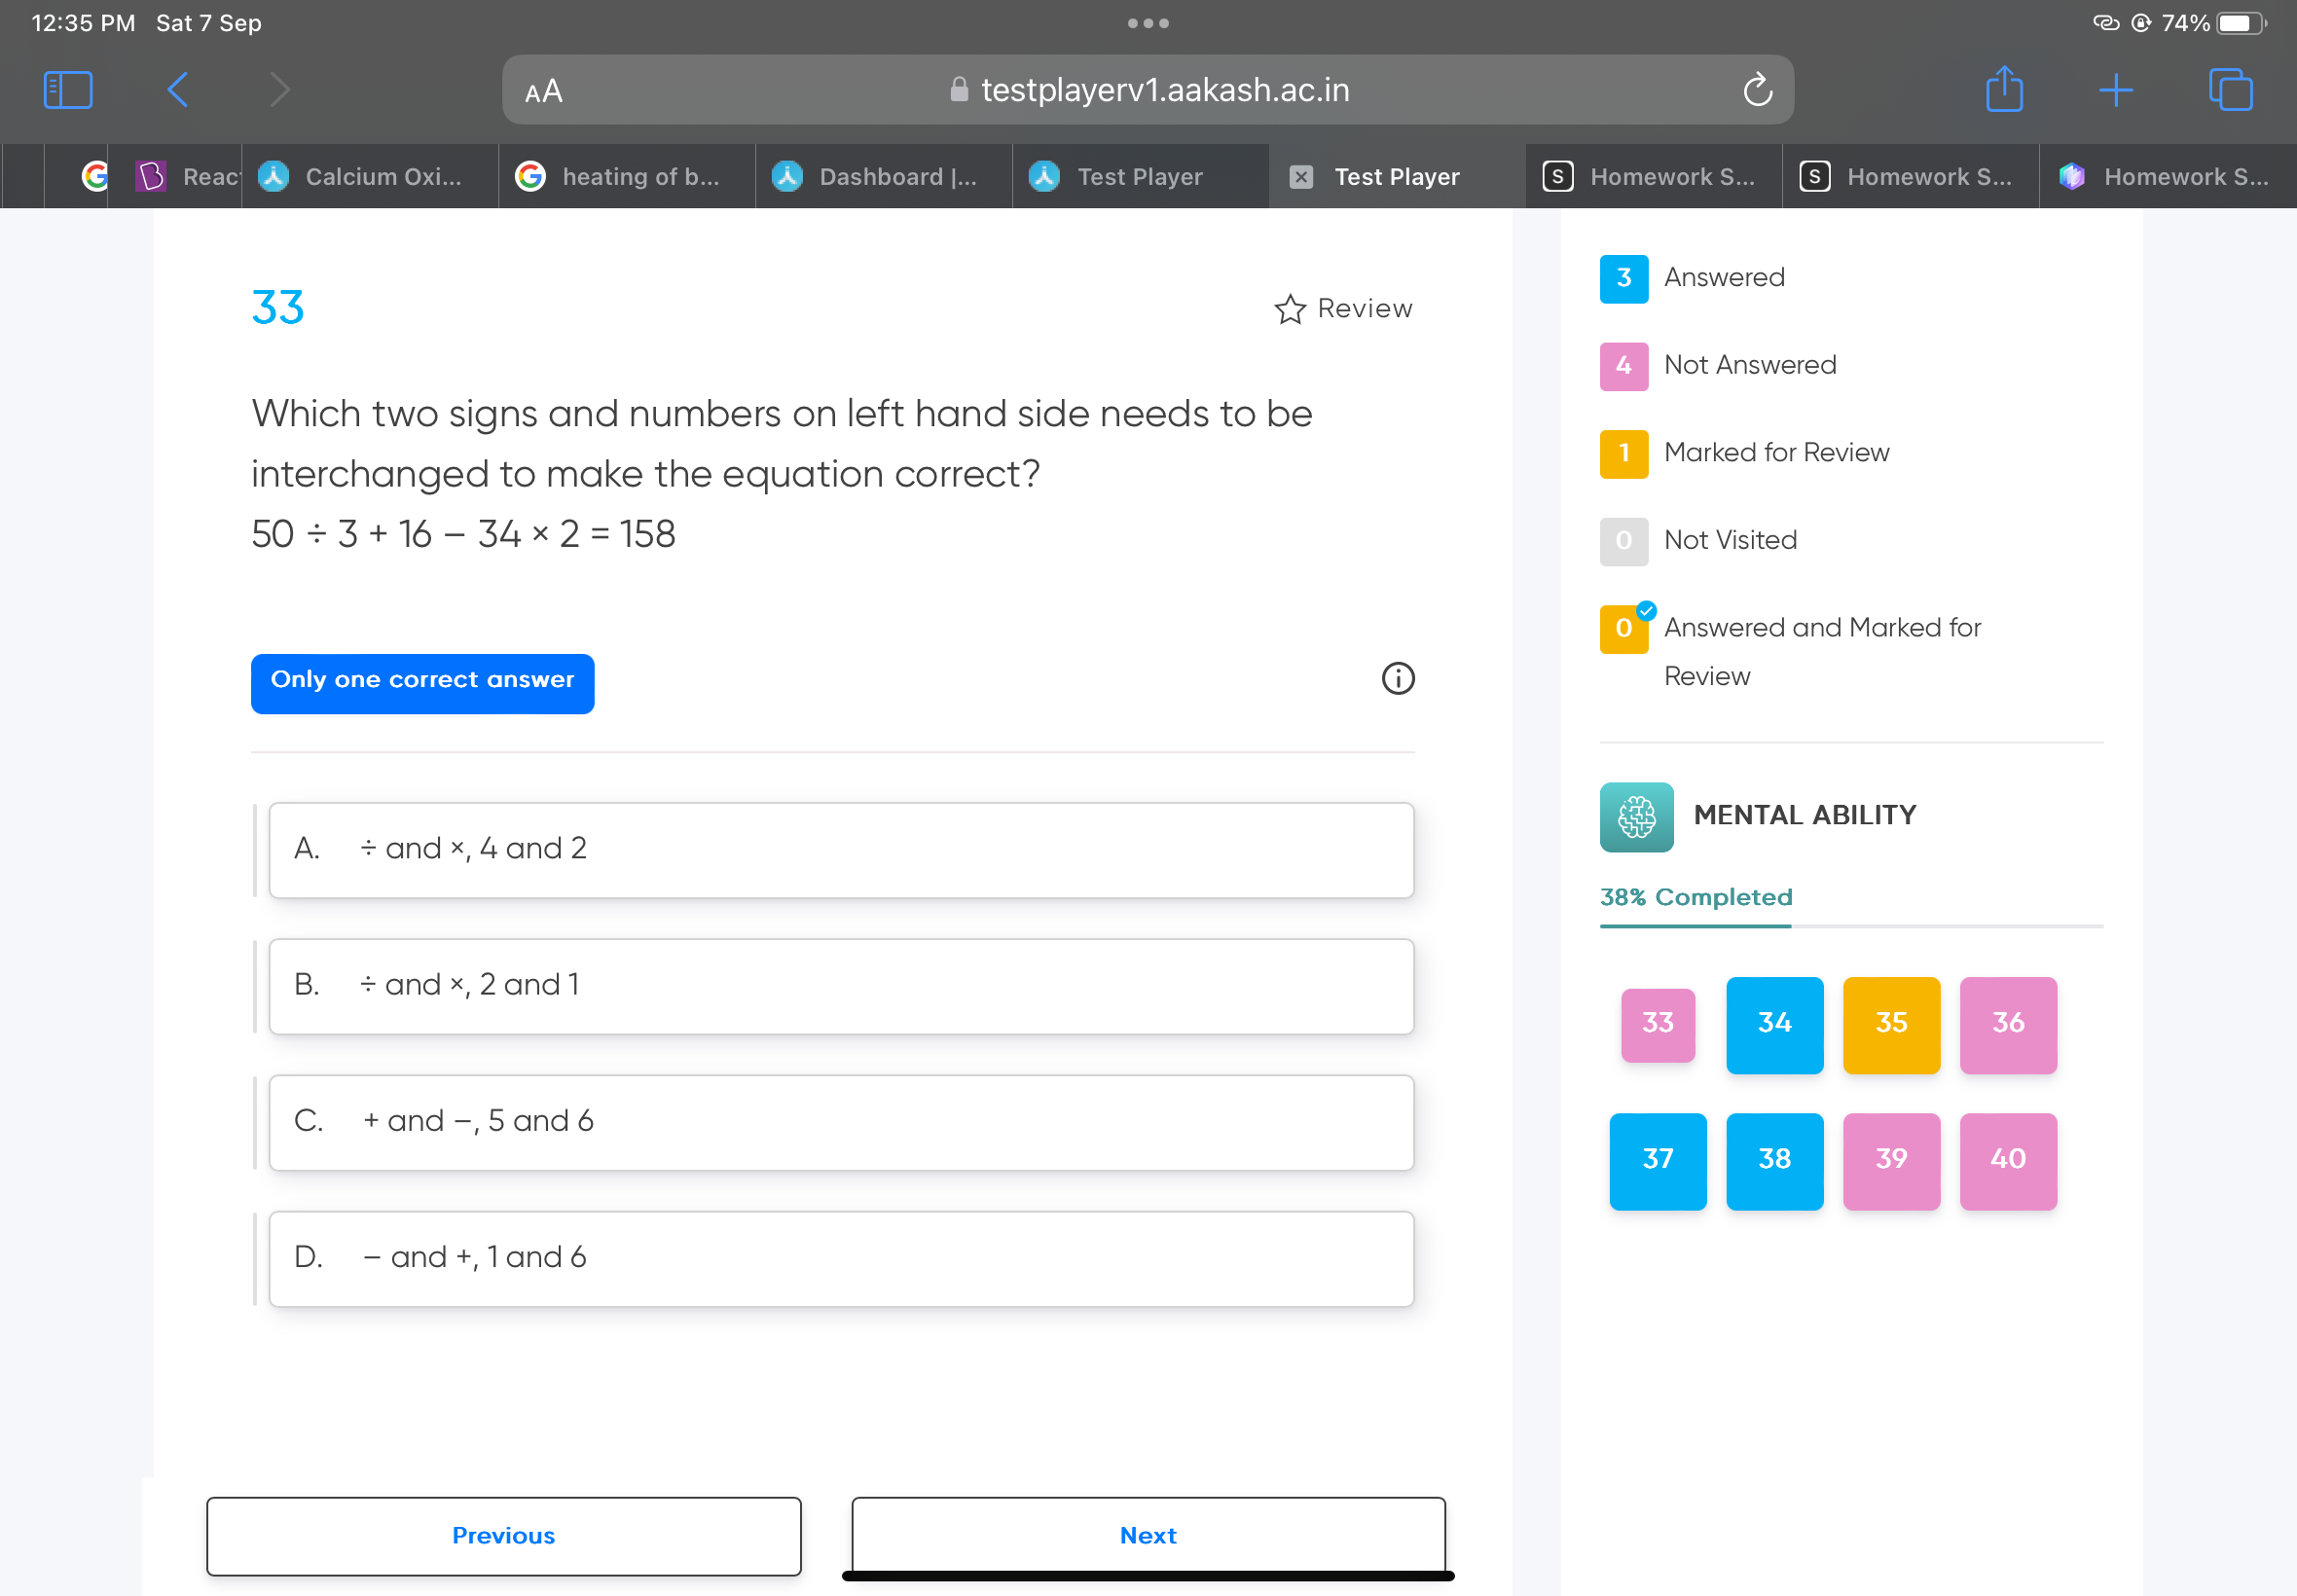Click the grey Not Visited count swatch
The width and height of the screenshot is (2297, 1596).
1624,541
